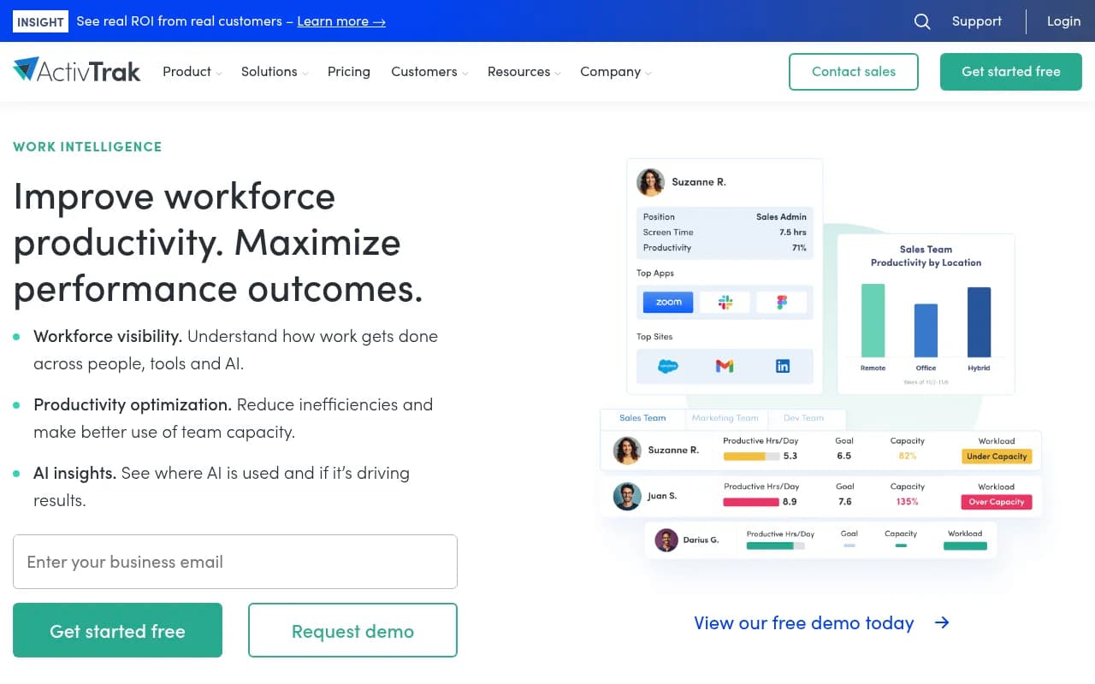Click the Zoom app icon
Viewport: 1095px width, 684px height.
coord(668,302)
